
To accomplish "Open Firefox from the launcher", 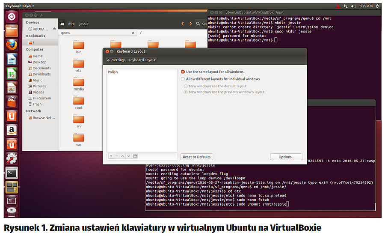I will 12,45.
